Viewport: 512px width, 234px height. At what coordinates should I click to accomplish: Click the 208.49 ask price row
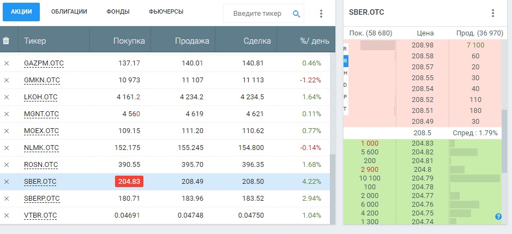(423, 122)
